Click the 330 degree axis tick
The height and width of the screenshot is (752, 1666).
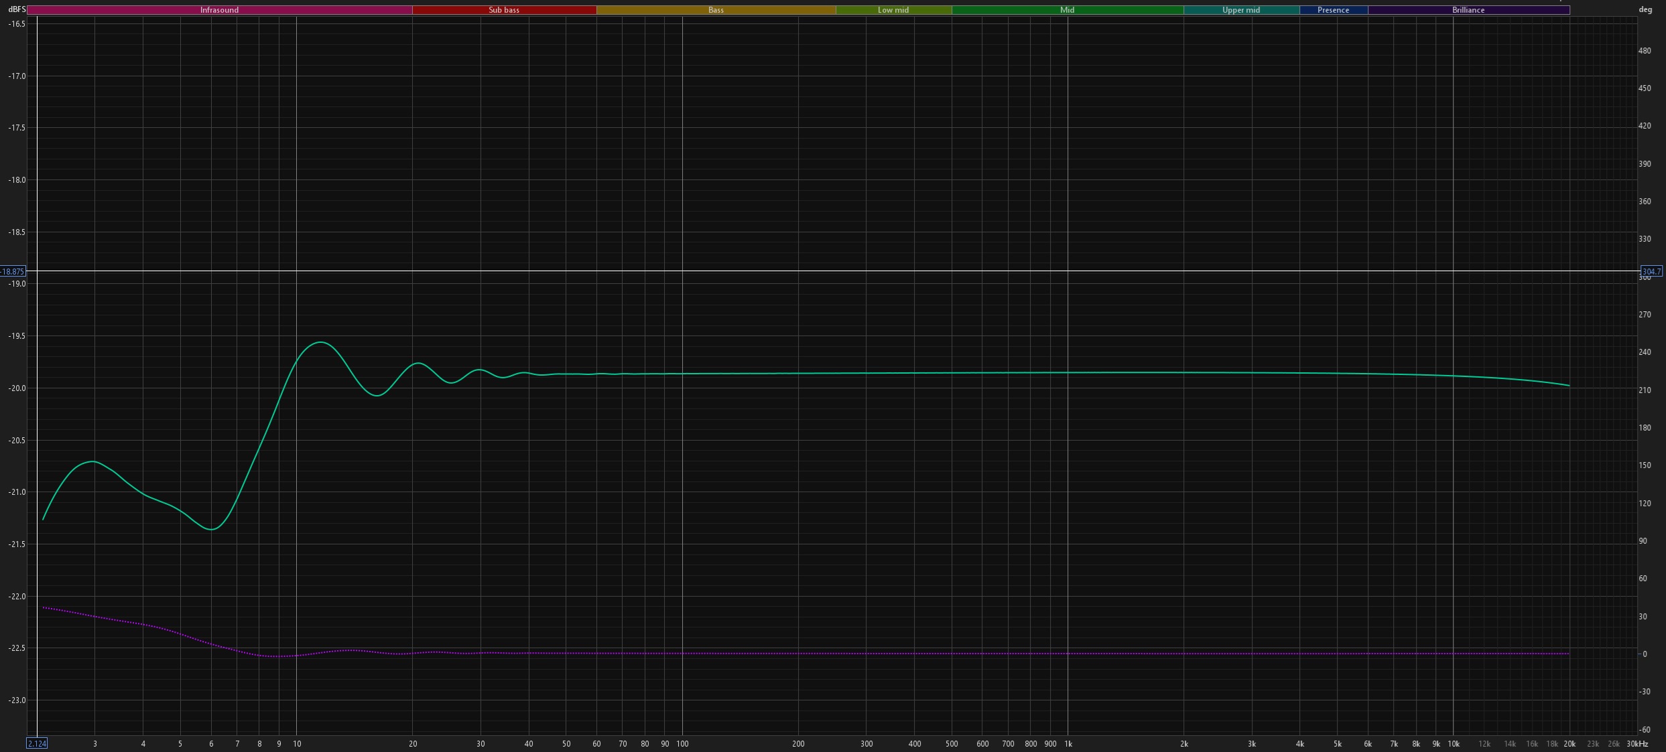click(1645, 239)
